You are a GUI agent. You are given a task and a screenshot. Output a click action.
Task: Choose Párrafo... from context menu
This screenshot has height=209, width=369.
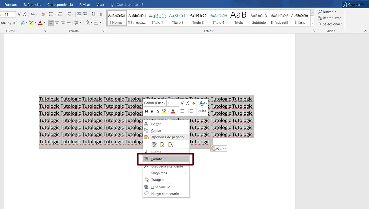coord(166,159)
